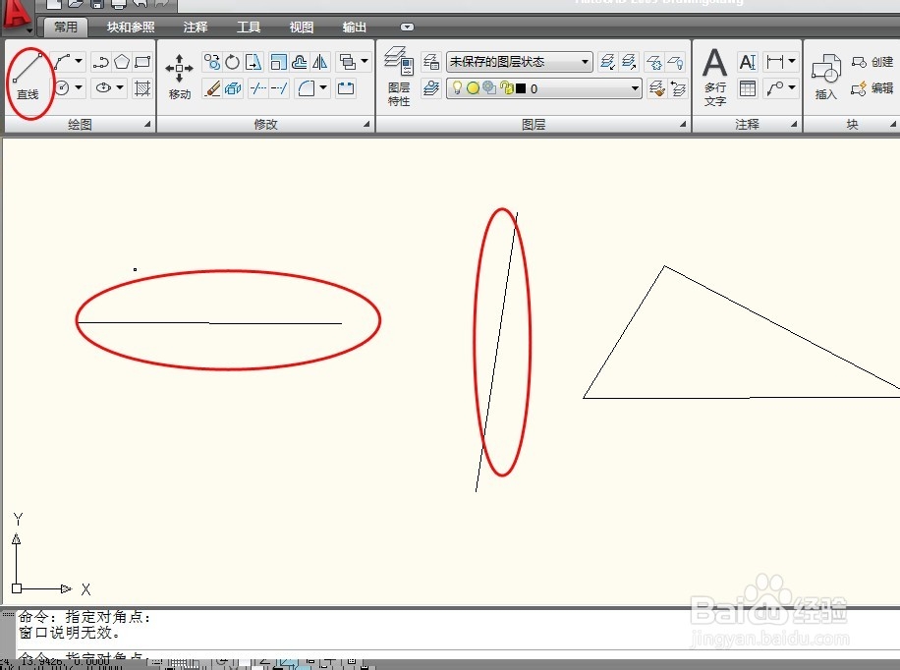
Task: Open the circle tool dropdown arrow
Action: click(79, 87)
